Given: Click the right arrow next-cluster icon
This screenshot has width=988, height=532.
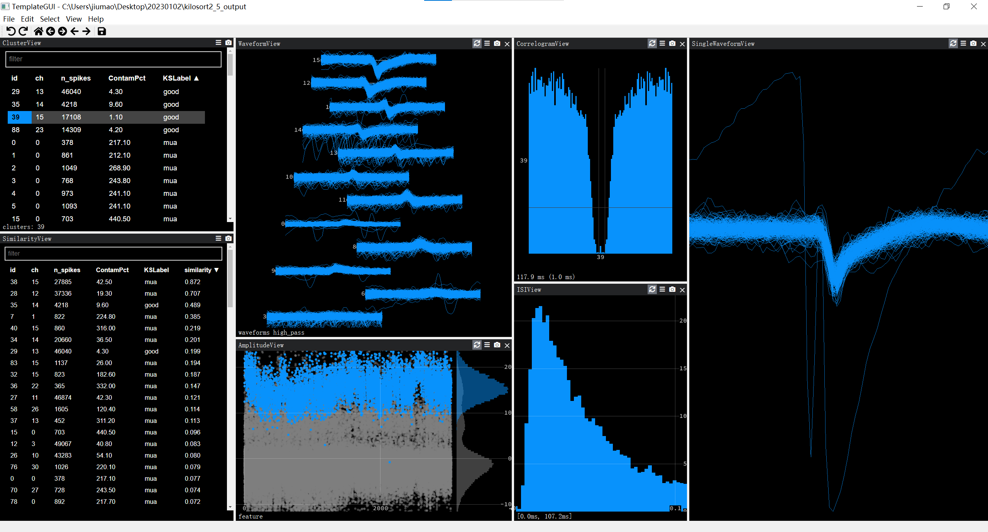Looking at the screenshot, I should pos(86,31).
